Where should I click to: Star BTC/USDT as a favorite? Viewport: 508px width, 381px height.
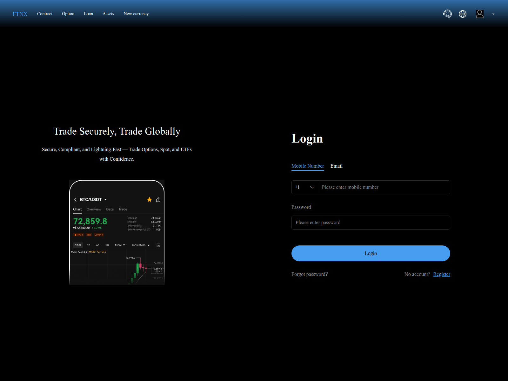click(149, 199)
